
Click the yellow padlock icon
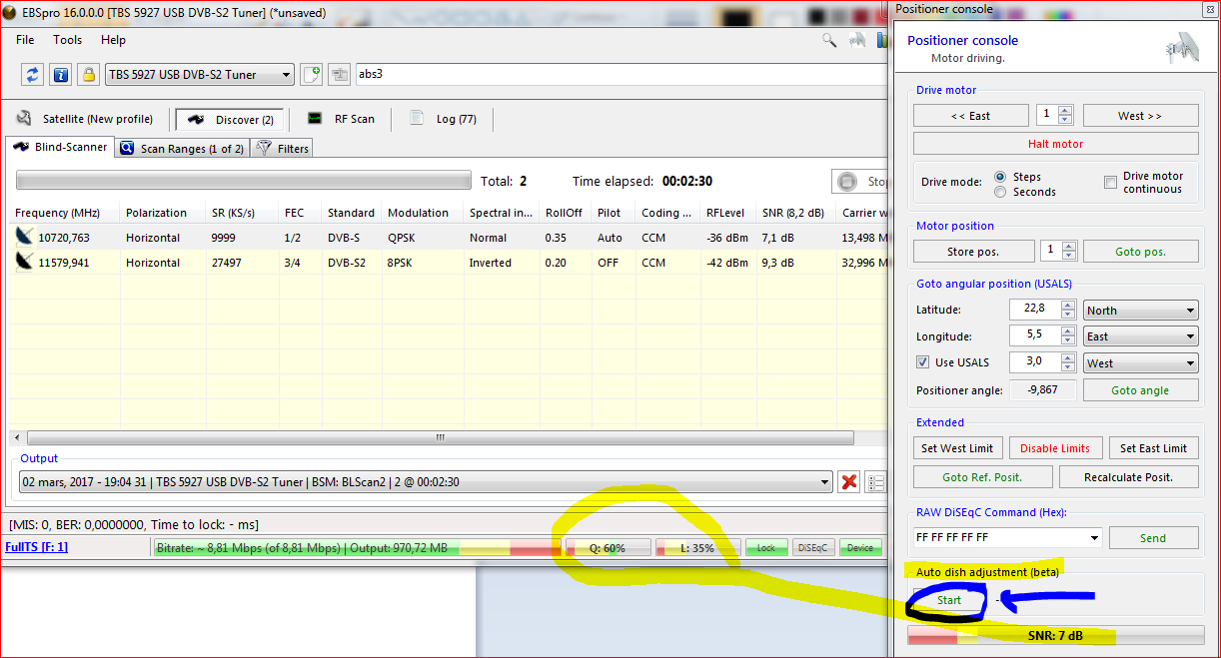[88, 75]
